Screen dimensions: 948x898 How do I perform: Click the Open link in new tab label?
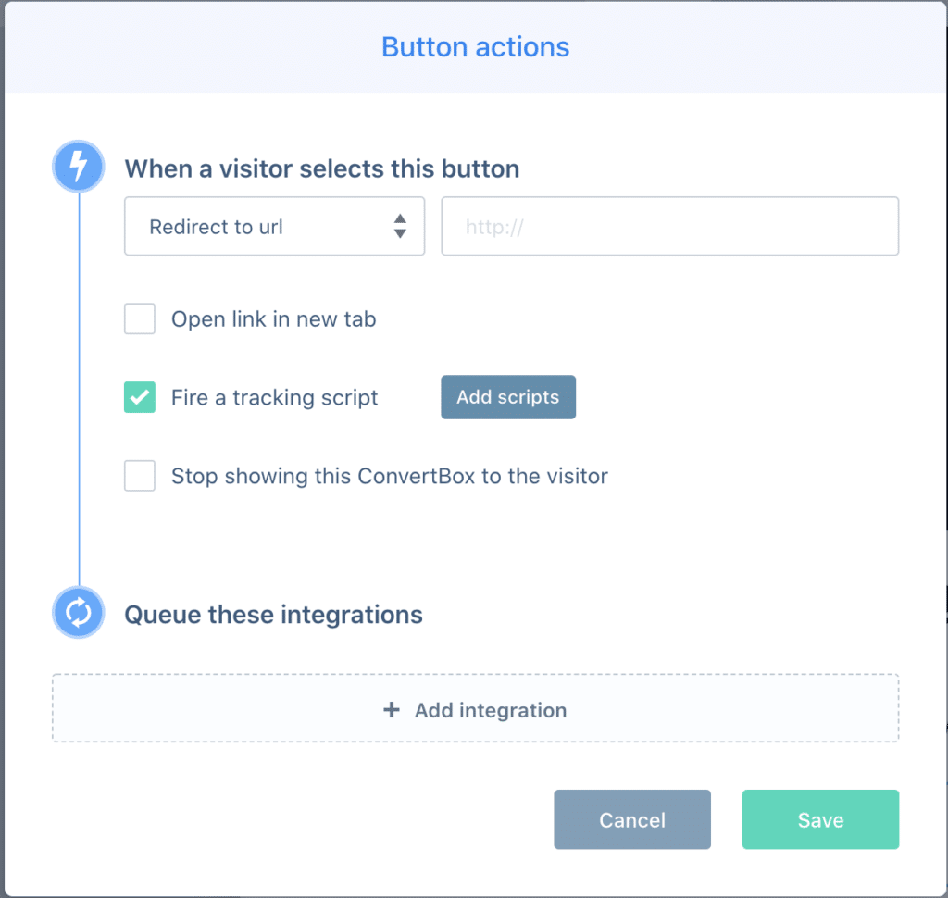273,319
